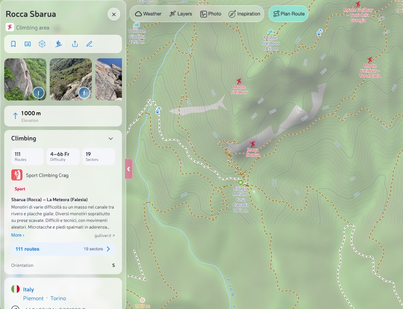Click the 111 Routes stat box
403x309 pixels.
(28, 156)
